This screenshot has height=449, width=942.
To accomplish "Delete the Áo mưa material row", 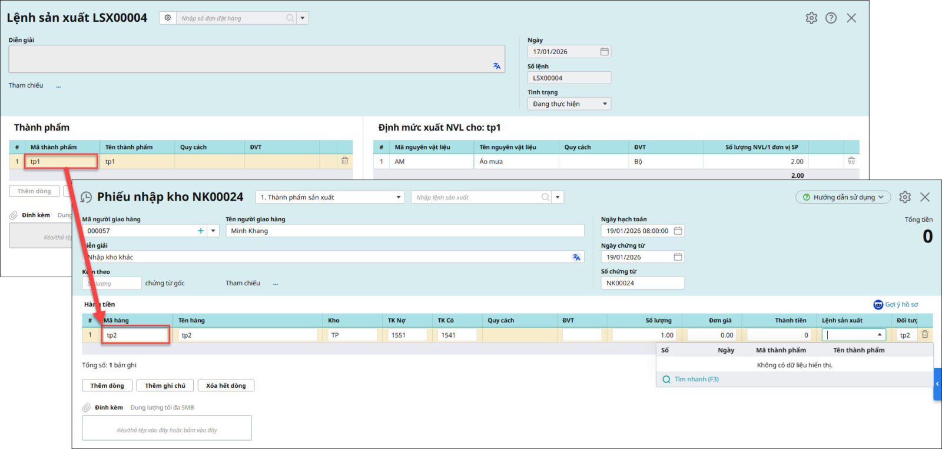I will (851, 161).
